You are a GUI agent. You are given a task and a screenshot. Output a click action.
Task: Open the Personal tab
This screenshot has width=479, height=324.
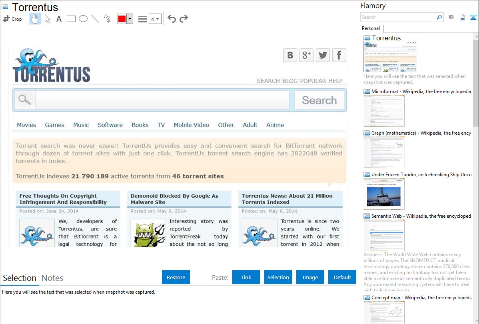click(x=371, y=28)
